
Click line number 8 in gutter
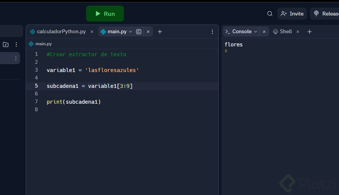[36, 110]
